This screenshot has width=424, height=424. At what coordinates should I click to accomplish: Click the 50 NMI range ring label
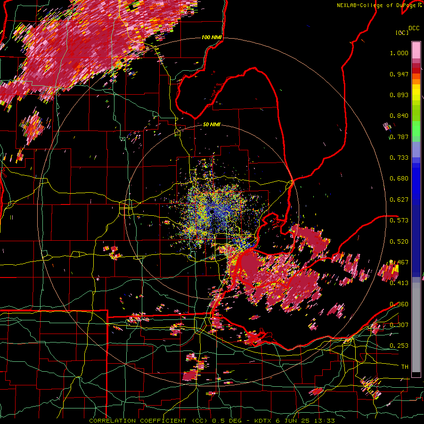point(212,125)
